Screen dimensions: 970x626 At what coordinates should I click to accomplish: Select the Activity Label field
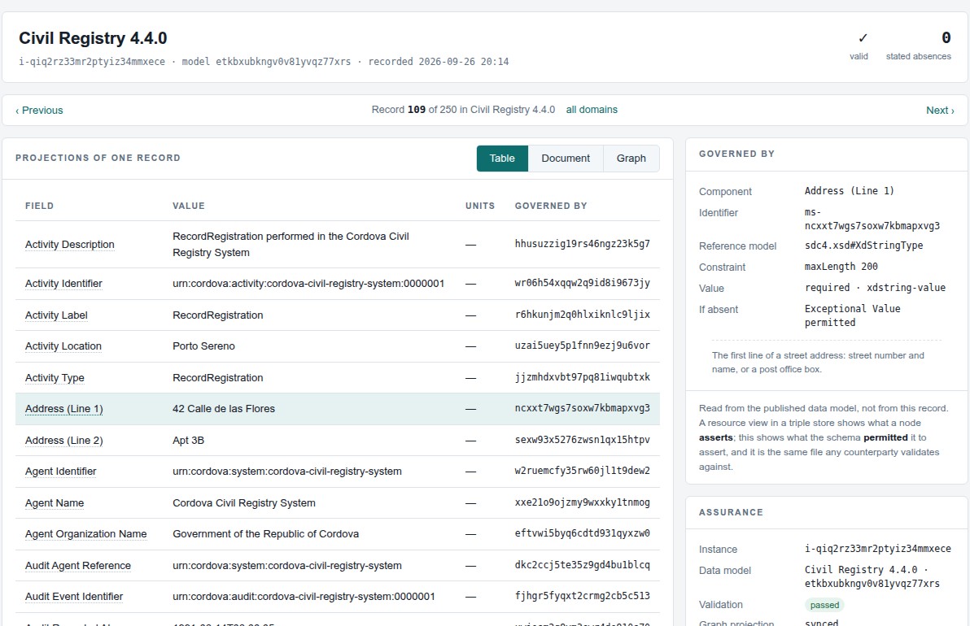56,315
